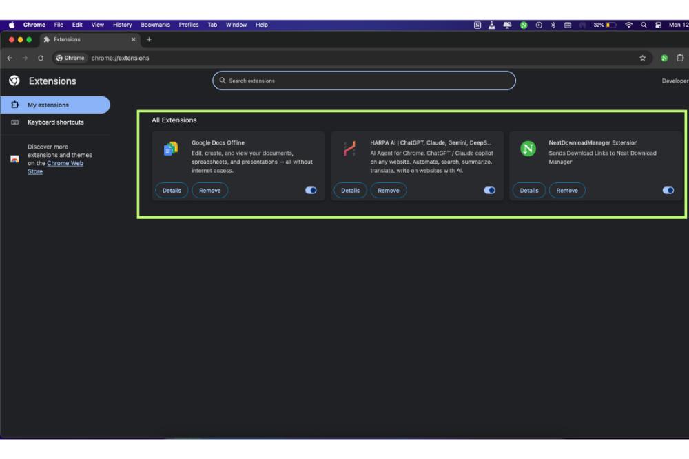Open a new tab with plus button
Screen dimensions: 689x459
coord(149,39)
